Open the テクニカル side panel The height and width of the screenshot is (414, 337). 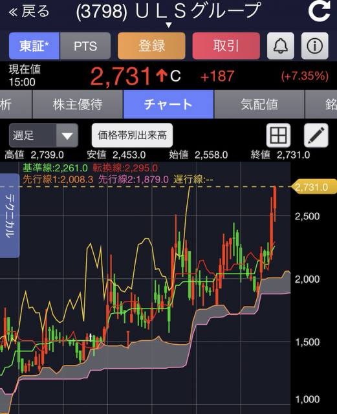(10, 215)
